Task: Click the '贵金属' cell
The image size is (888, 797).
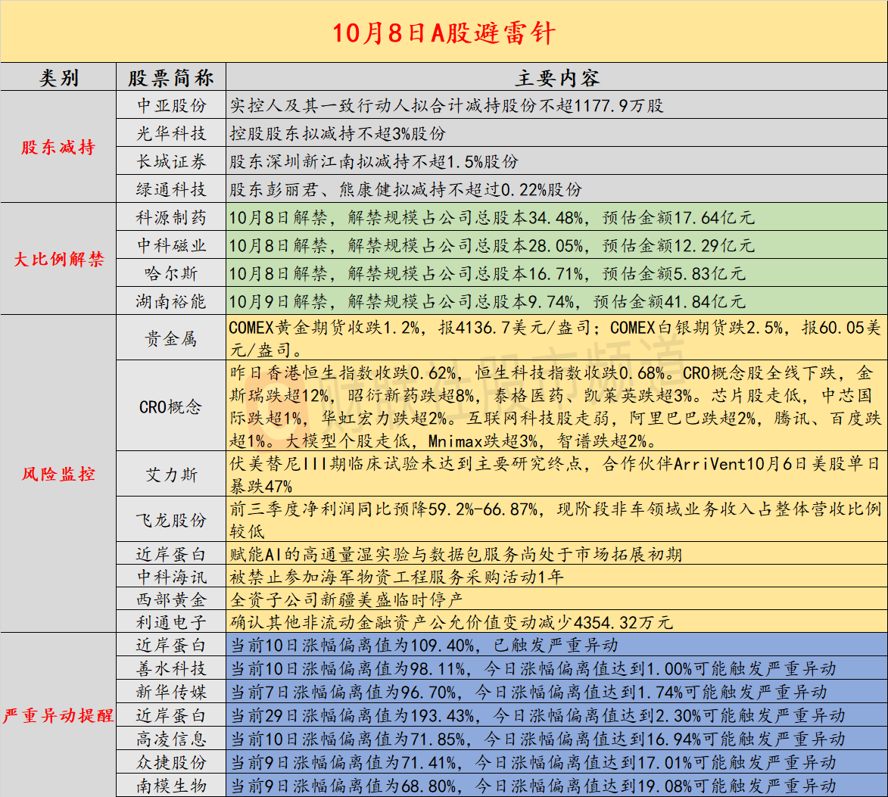Action: tap(171, 338)
